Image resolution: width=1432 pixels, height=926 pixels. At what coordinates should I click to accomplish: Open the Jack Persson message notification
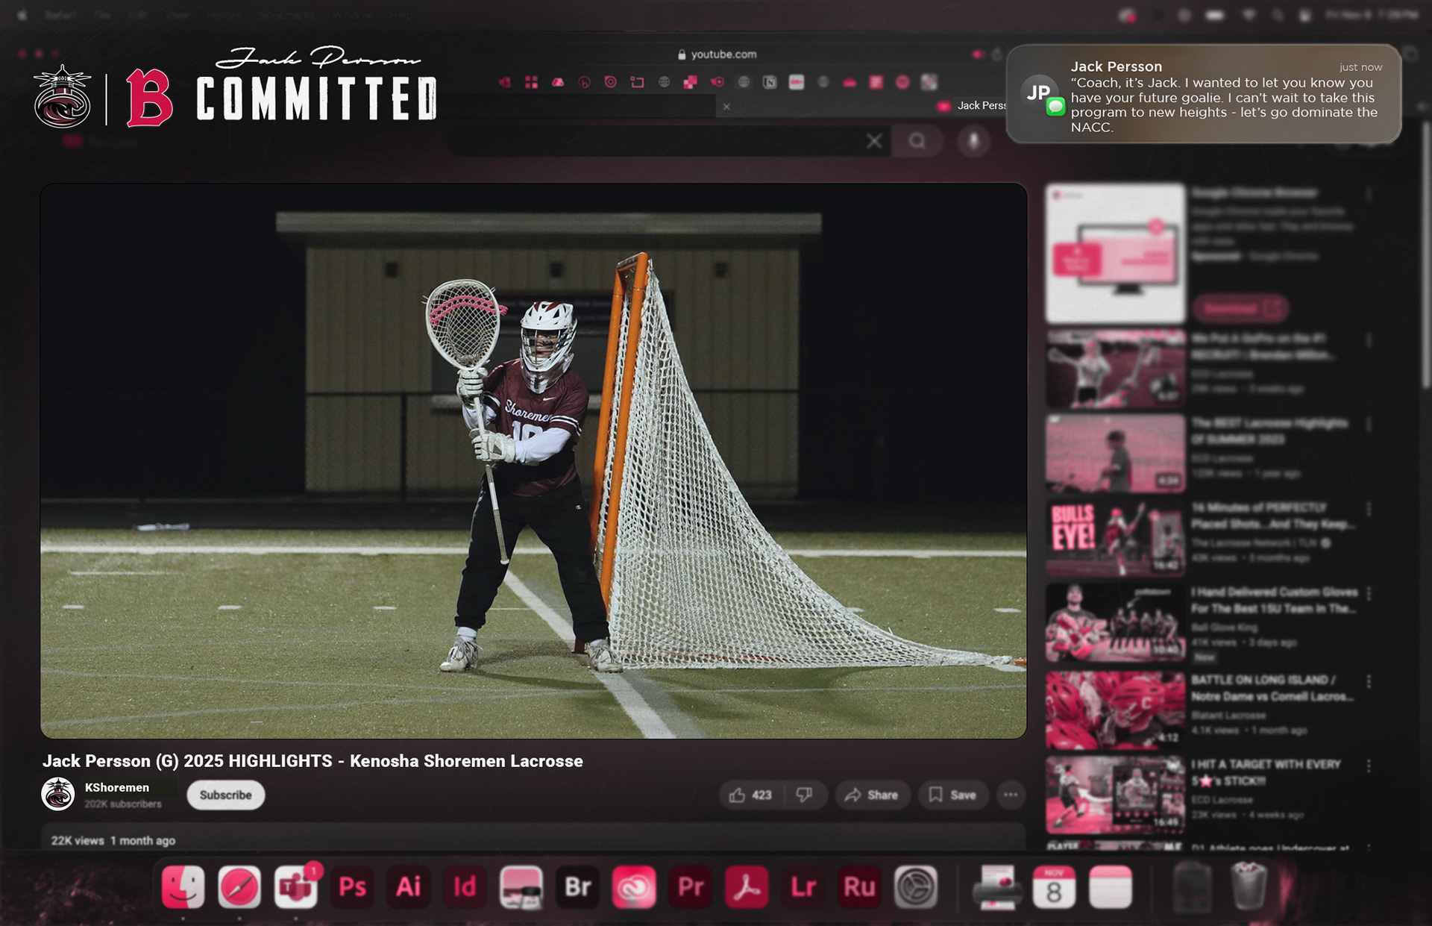[x=1203, y=95]
